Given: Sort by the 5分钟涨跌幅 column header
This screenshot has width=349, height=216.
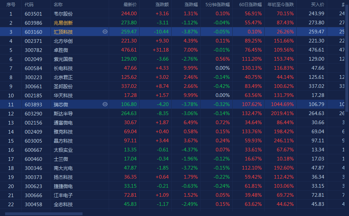Looking at the screenshot, I should coord(217,5).
